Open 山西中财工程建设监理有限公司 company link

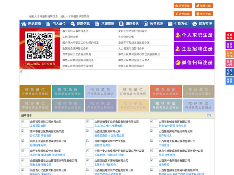[177, 141]
